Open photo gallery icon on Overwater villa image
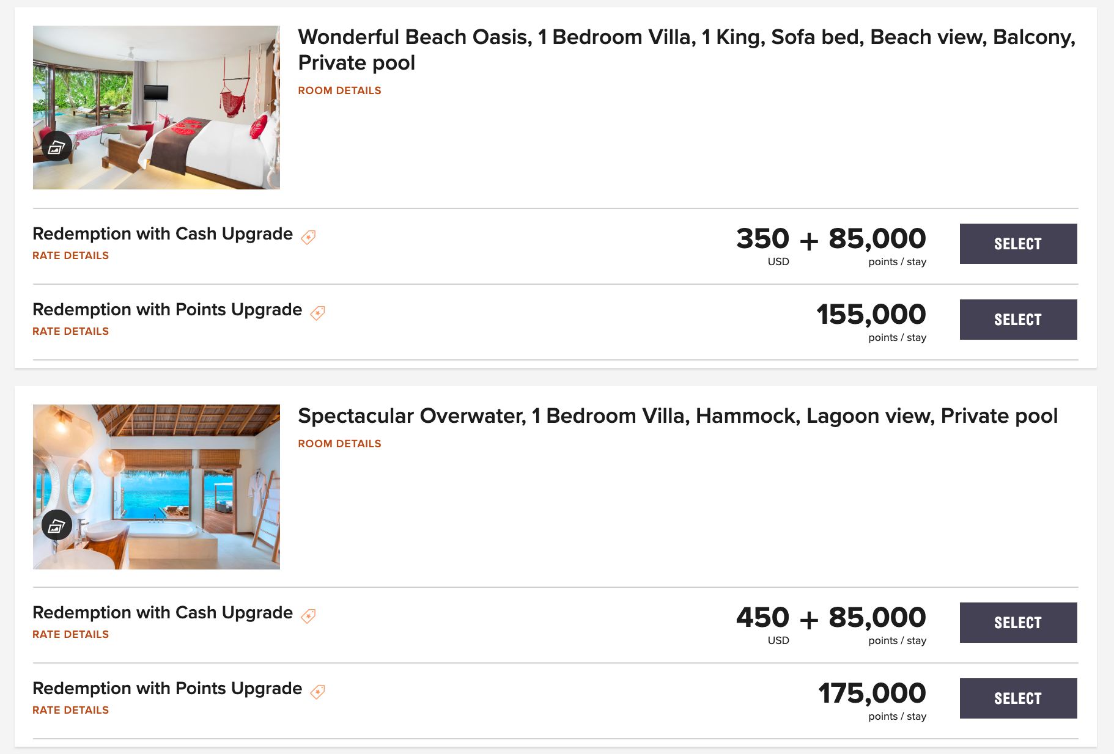 pyautogui.click(x=57, y=525)
